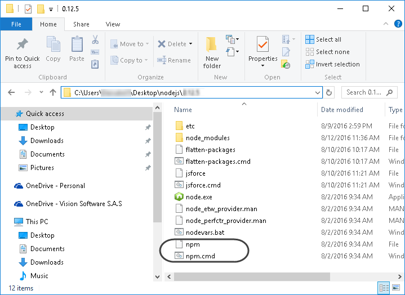405x295 pixels.
Task: Go up one folder level
Action: point(53,92)
